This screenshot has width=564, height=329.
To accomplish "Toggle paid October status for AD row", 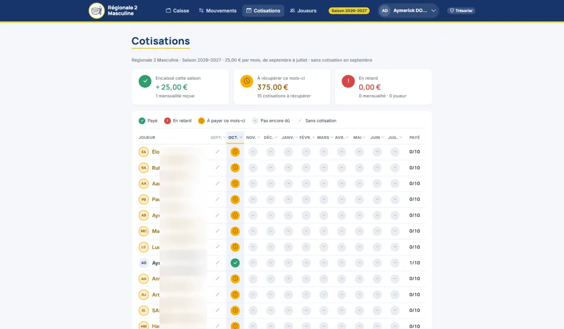I will (235, 263).
